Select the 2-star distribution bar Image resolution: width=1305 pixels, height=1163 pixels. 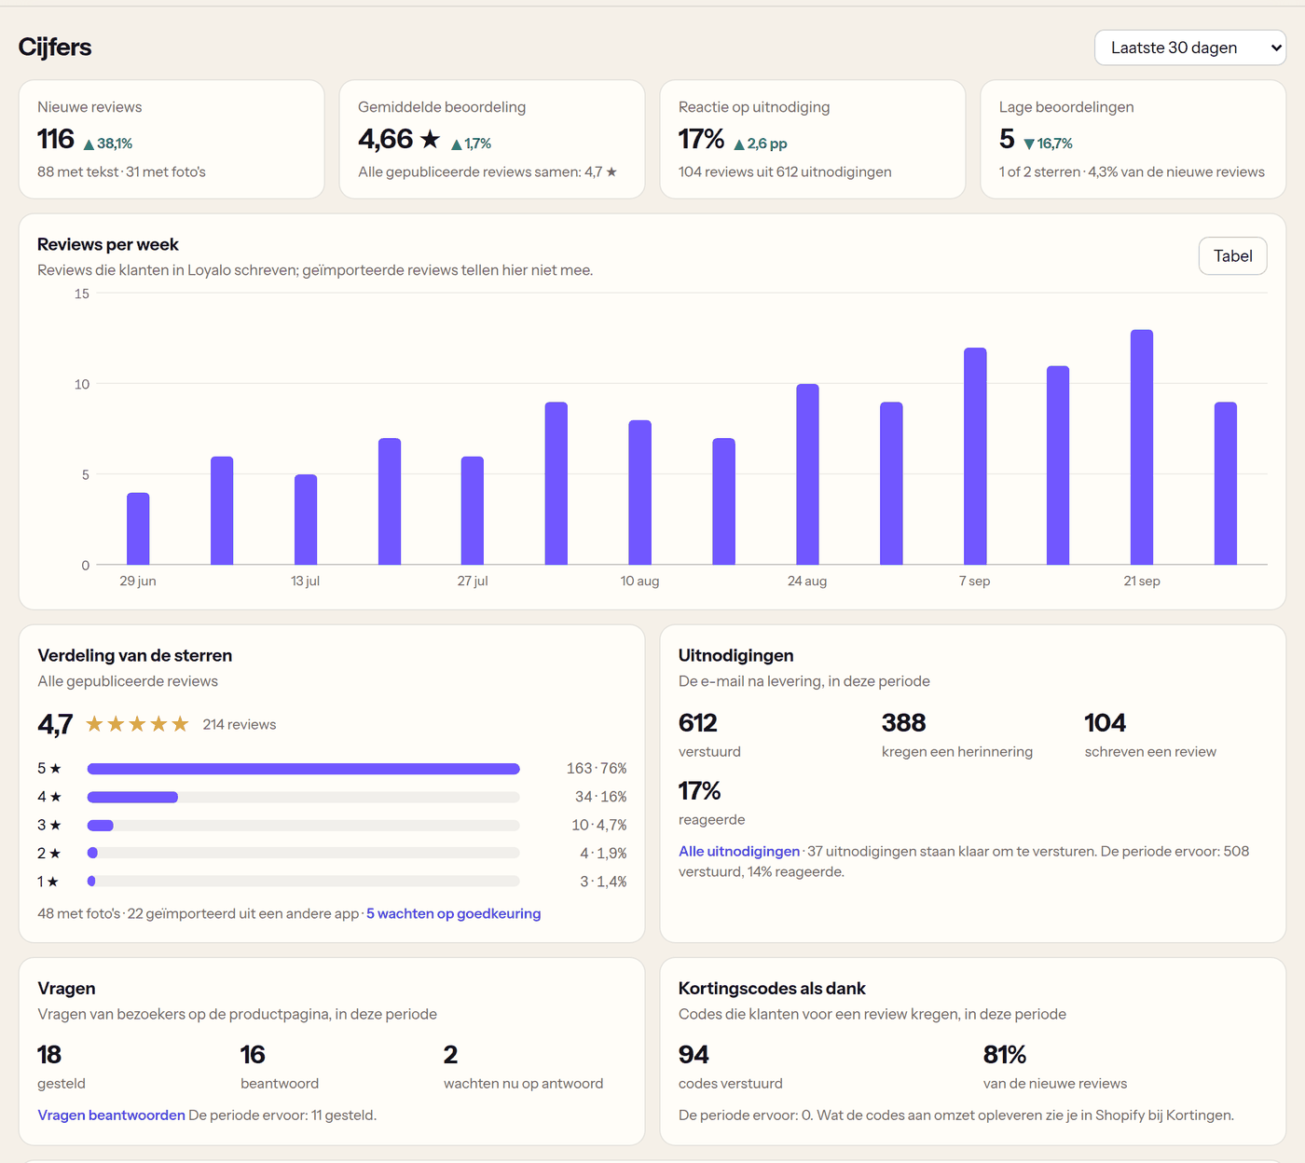click(x=303, y=853)
